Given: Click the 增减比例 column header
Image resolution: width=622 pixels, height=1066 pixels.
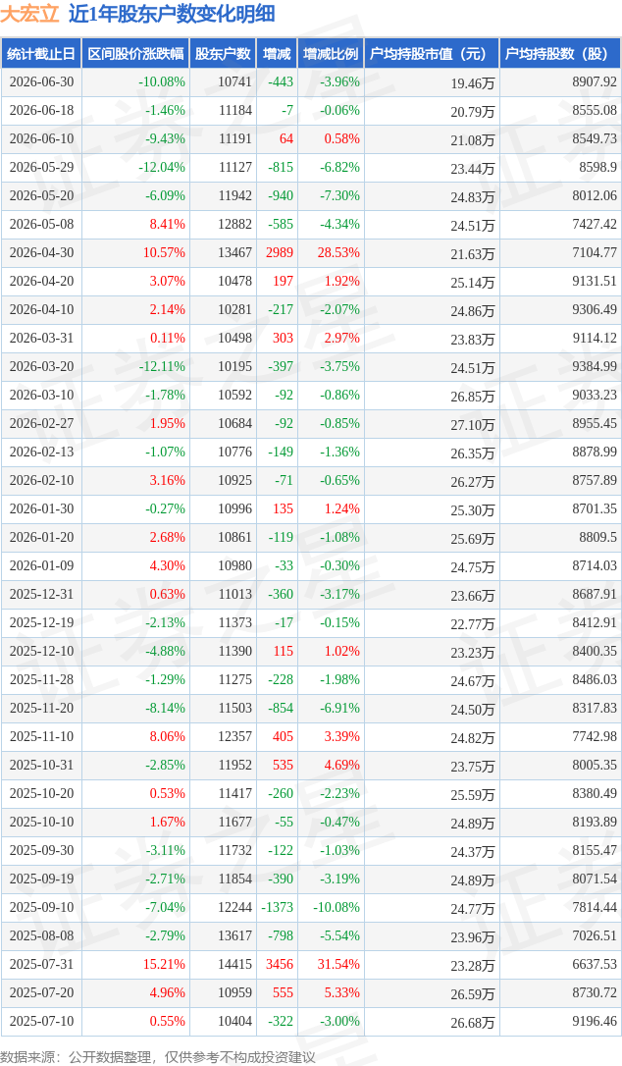Looking at the screenshot, I should point(331,54).
